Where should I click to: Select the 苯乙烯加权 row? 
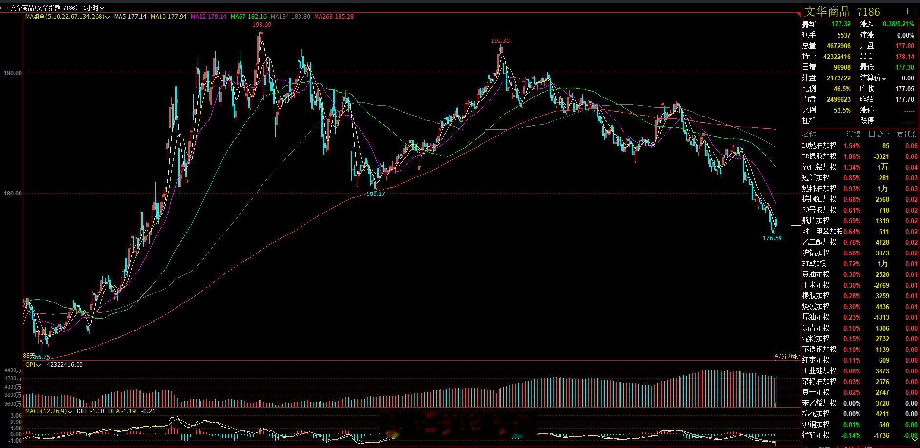coord(860,403)
